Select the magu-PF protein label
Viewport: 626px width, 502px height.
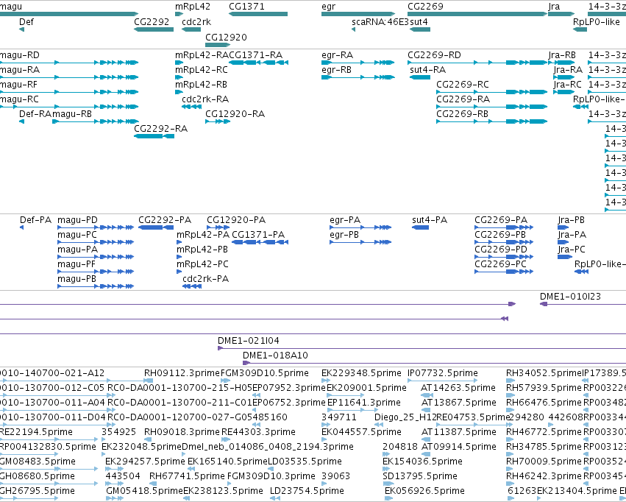(77, 264)
